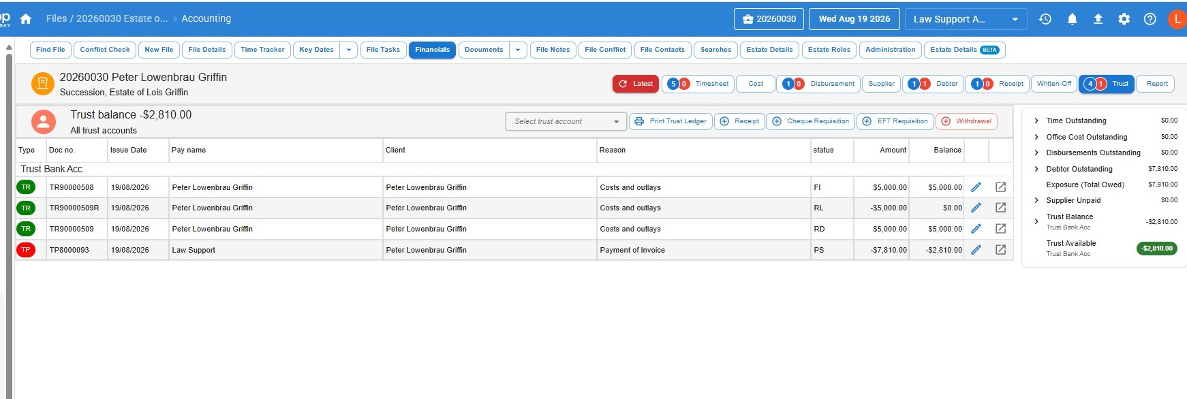The image size is (1187, 399).
Task: Expand Office Cost Outstanding
Action: tap(1036, 137)
